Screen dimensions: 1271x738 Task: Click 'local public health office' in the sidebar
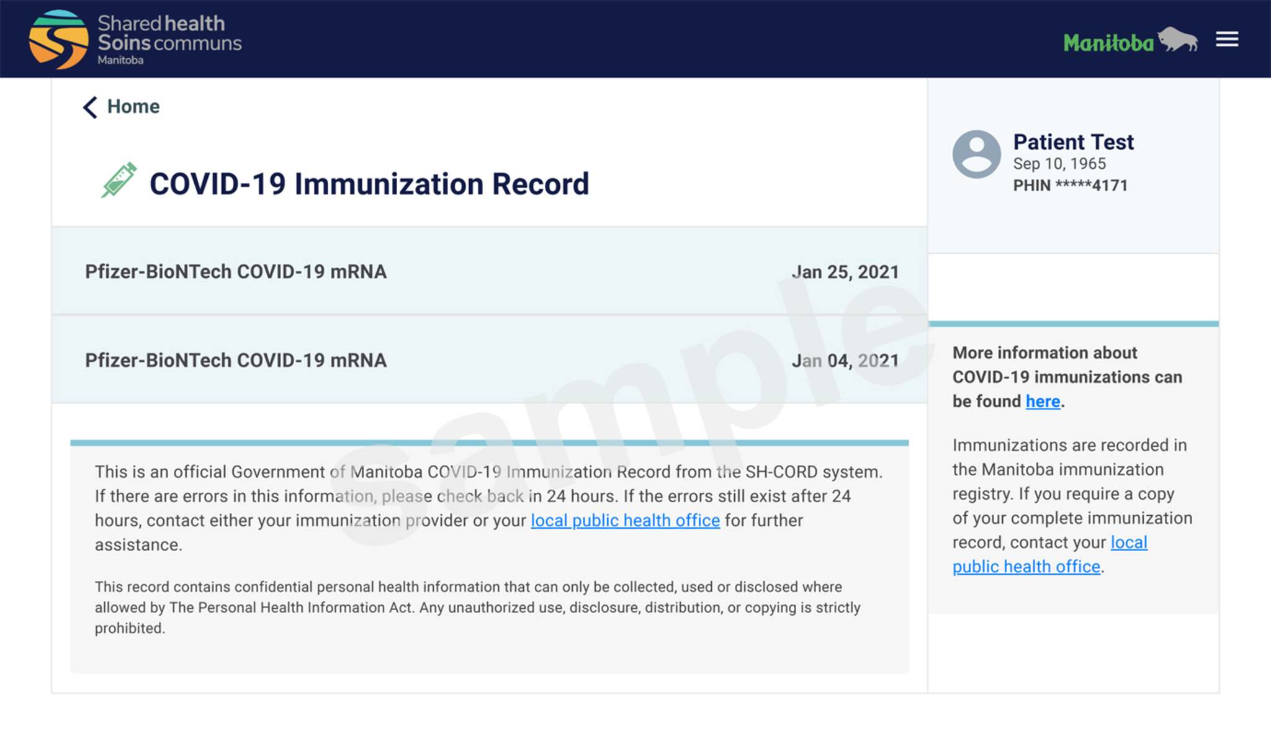[x=1026, y=566]
